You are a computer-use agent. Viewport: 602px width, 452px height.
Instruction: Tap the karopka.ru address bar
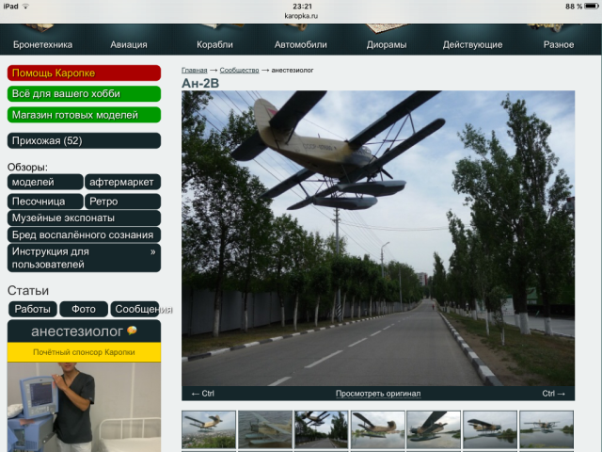pyautogui.click(x=302, y=16)
